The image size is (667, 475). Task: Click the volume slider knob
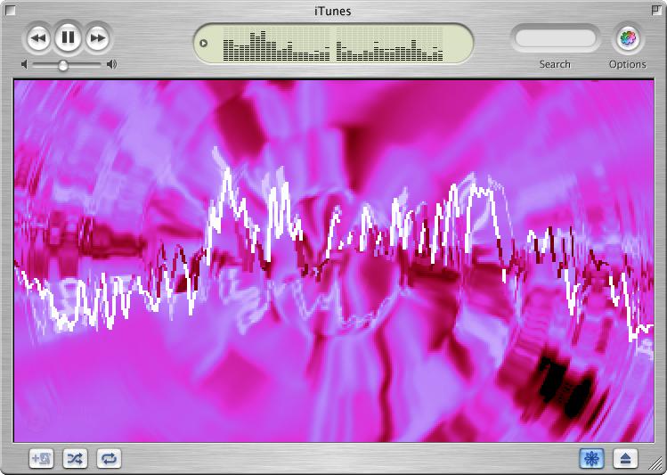point(63,65)
